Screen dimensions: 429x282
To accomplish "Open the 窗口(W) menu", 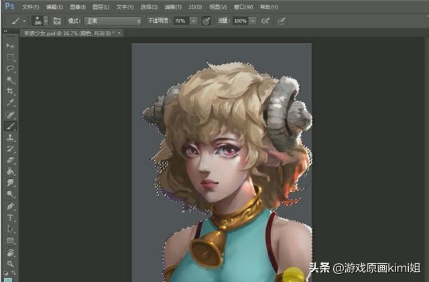I will tap(243, 7).
